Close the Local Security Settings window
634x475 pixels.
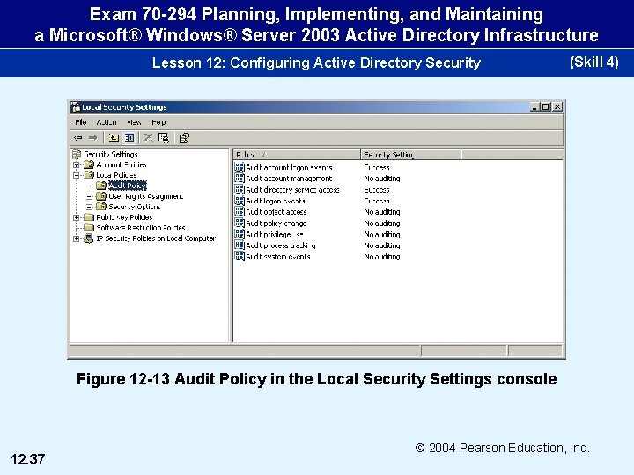(557, 107)
